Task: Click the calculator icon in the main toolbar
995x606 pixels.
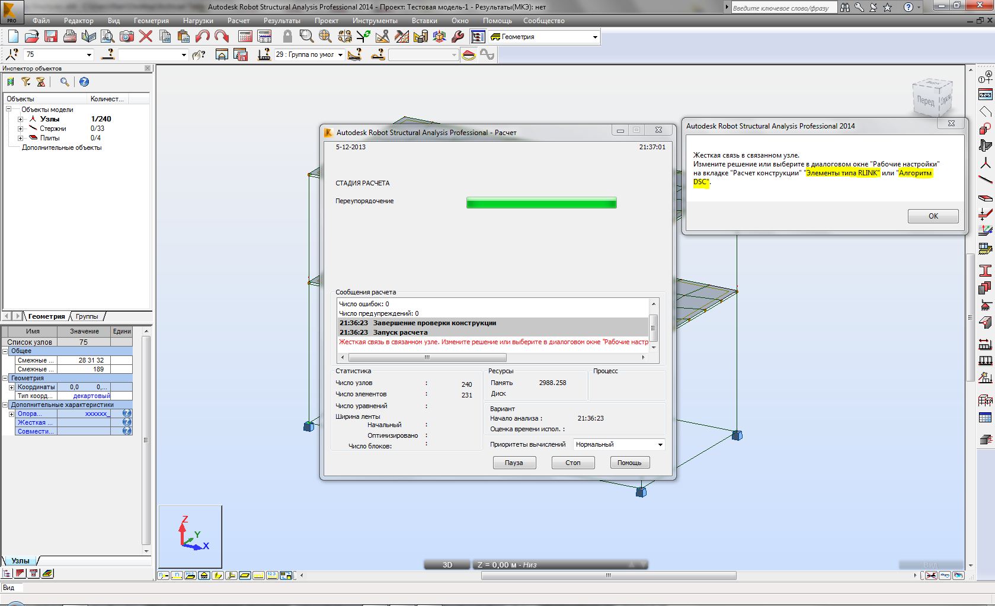Action: click(245, 37)
